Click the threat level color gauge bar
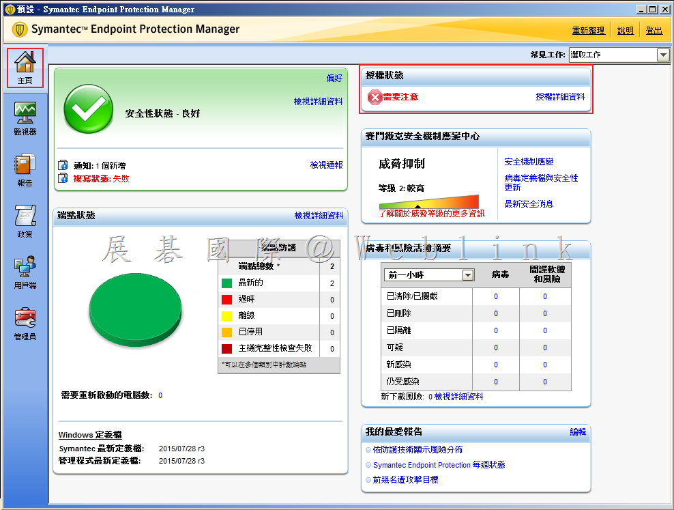The height and width of the screenshot is (510, 674). coord(429,201)
